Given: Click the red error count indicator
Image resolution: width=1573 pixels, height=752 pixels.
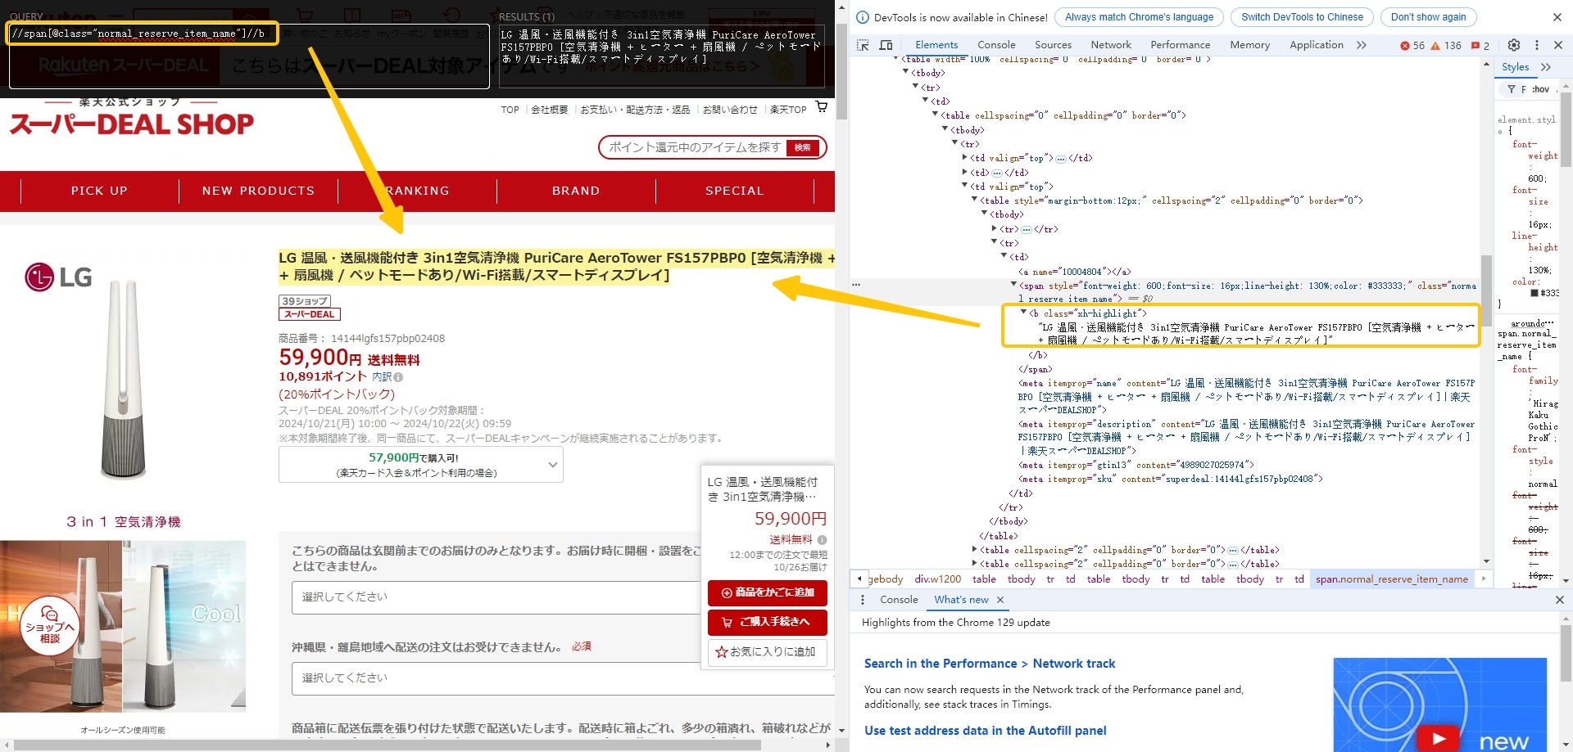Looking at the screenshot, I should pyautogui.click(x=1412, y=46).
